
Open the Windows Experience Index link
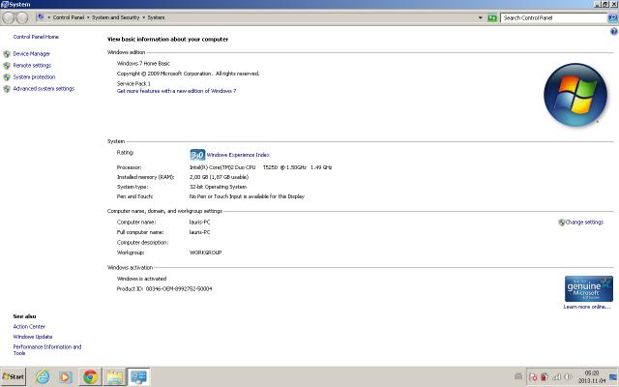(238, 154)
